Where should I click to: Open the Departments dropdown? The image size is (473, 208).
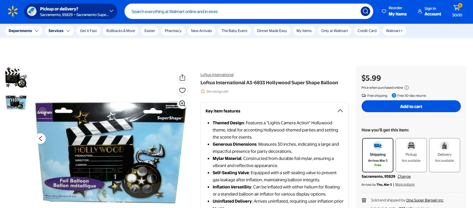[24, 31]
